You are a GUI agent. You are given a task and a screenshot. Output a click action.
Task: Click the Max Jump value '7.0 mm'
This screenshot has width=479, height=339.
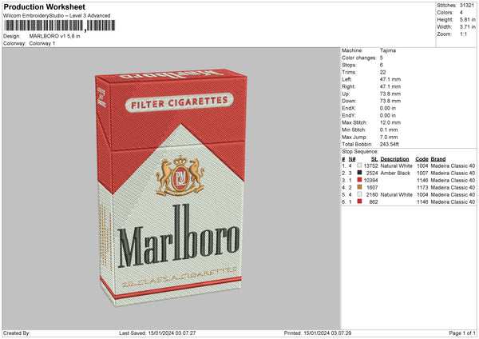point(389,137)
